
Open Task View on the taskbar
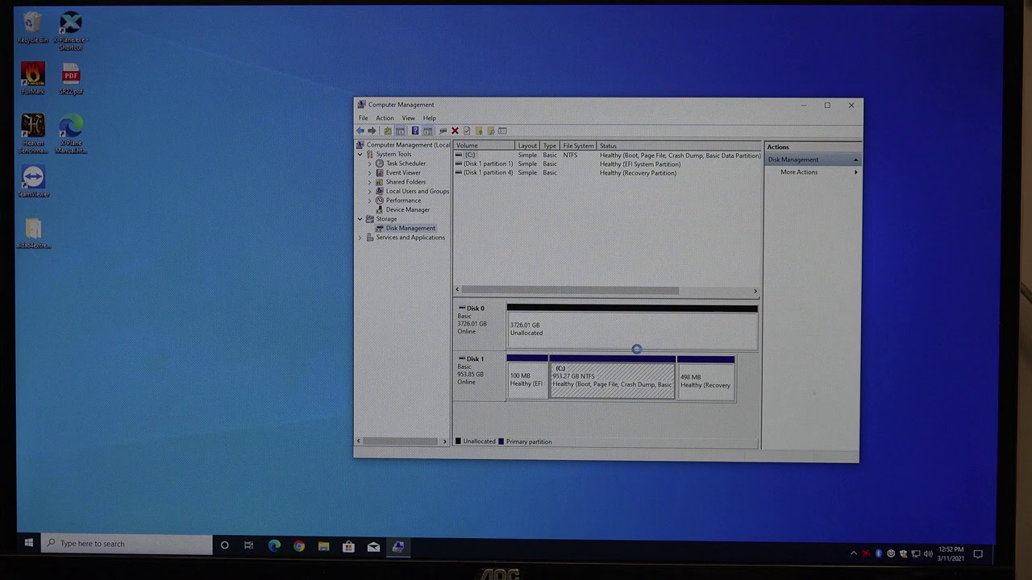(248, 545)
